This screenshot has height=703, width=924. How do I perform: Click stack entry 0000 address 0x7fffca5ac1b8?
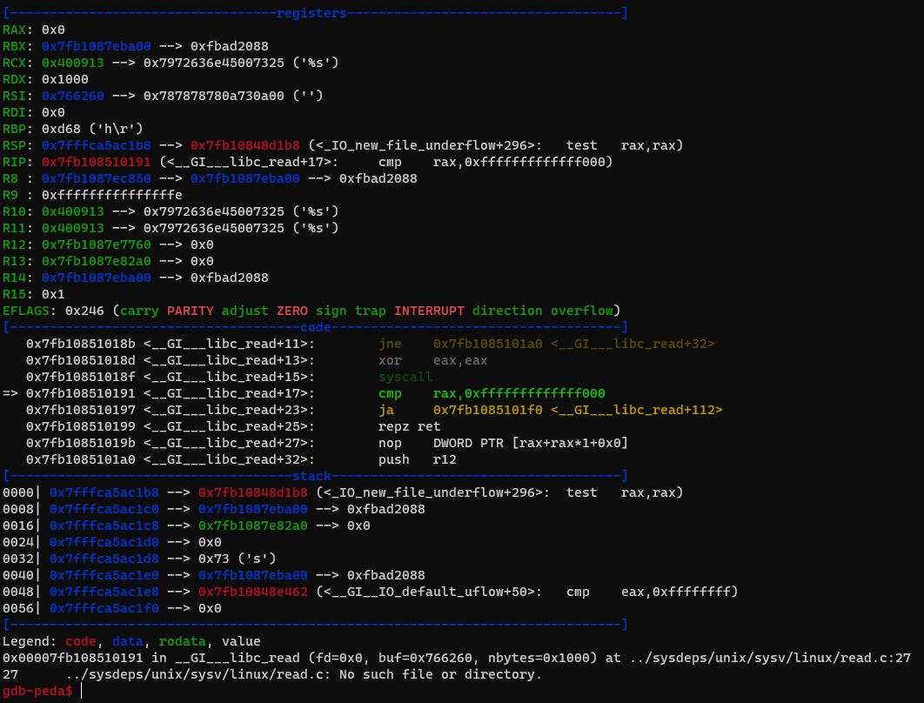click(104, 492)
